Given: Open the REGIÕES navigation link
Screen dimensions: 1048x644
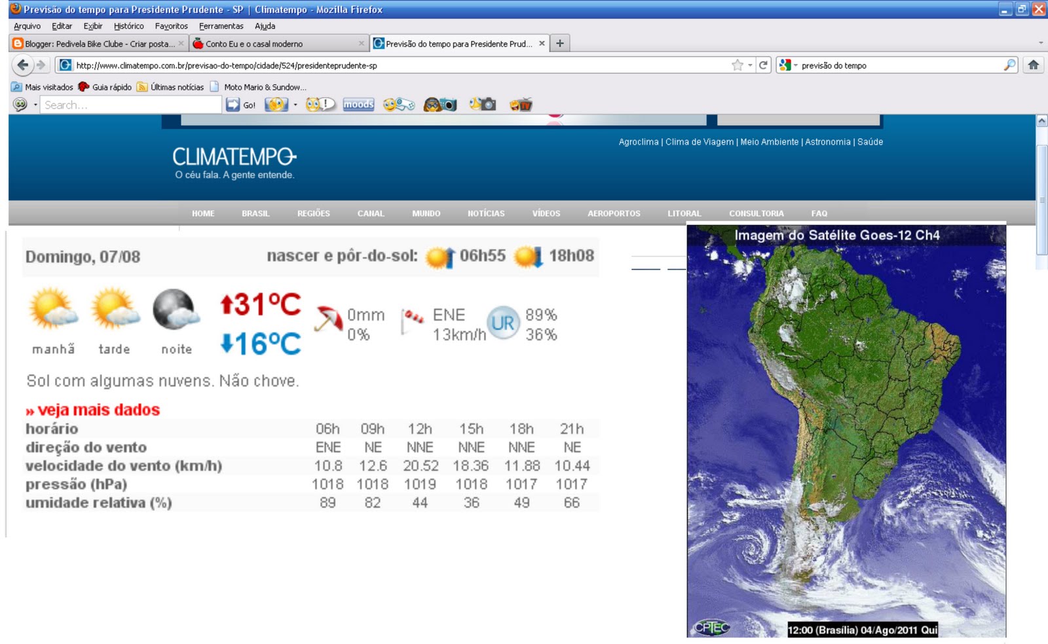Looking at the screenshot, I should coord(314,213).
